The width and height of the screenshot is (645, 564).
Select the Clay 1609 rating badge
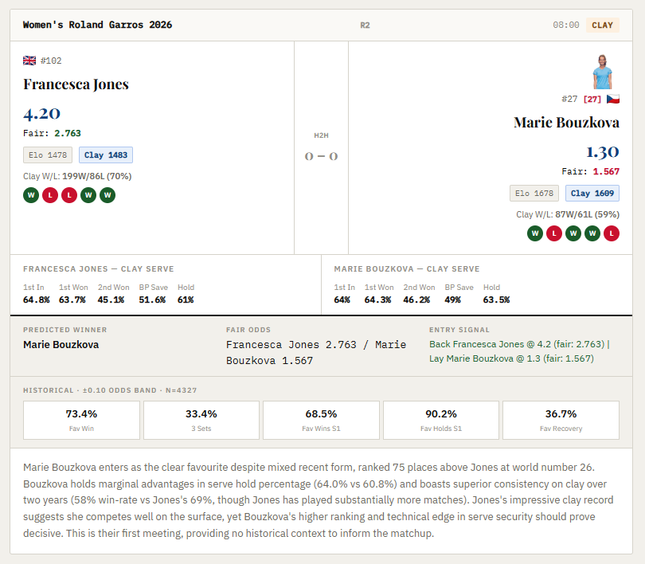[x=592, y=194]
